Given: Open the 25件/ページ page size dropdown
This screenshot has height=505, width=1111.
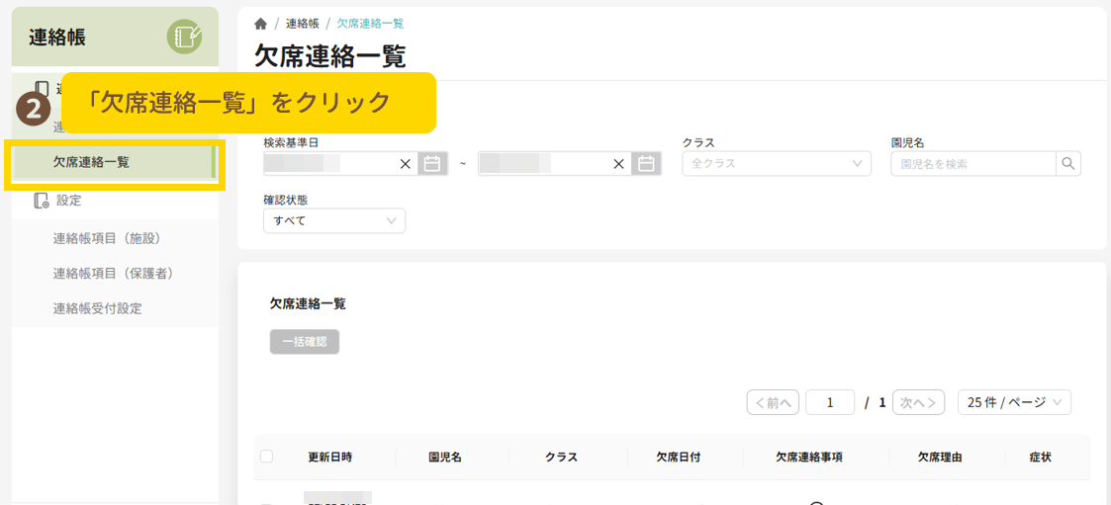Looking at the screenshot, I should tap(1014, 402).
